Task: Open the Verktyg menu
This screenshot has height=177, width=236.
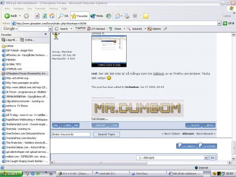Action: click(x=53, y=8)
